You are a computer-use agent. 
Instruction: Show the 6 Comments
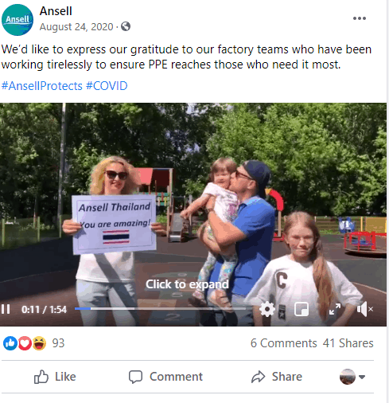click(284, 343)
